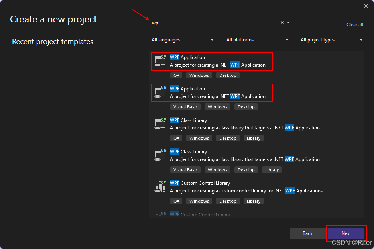Select the Visual Basic WPF Class Library title
374x249 pixels.
[x=188, y=151]
